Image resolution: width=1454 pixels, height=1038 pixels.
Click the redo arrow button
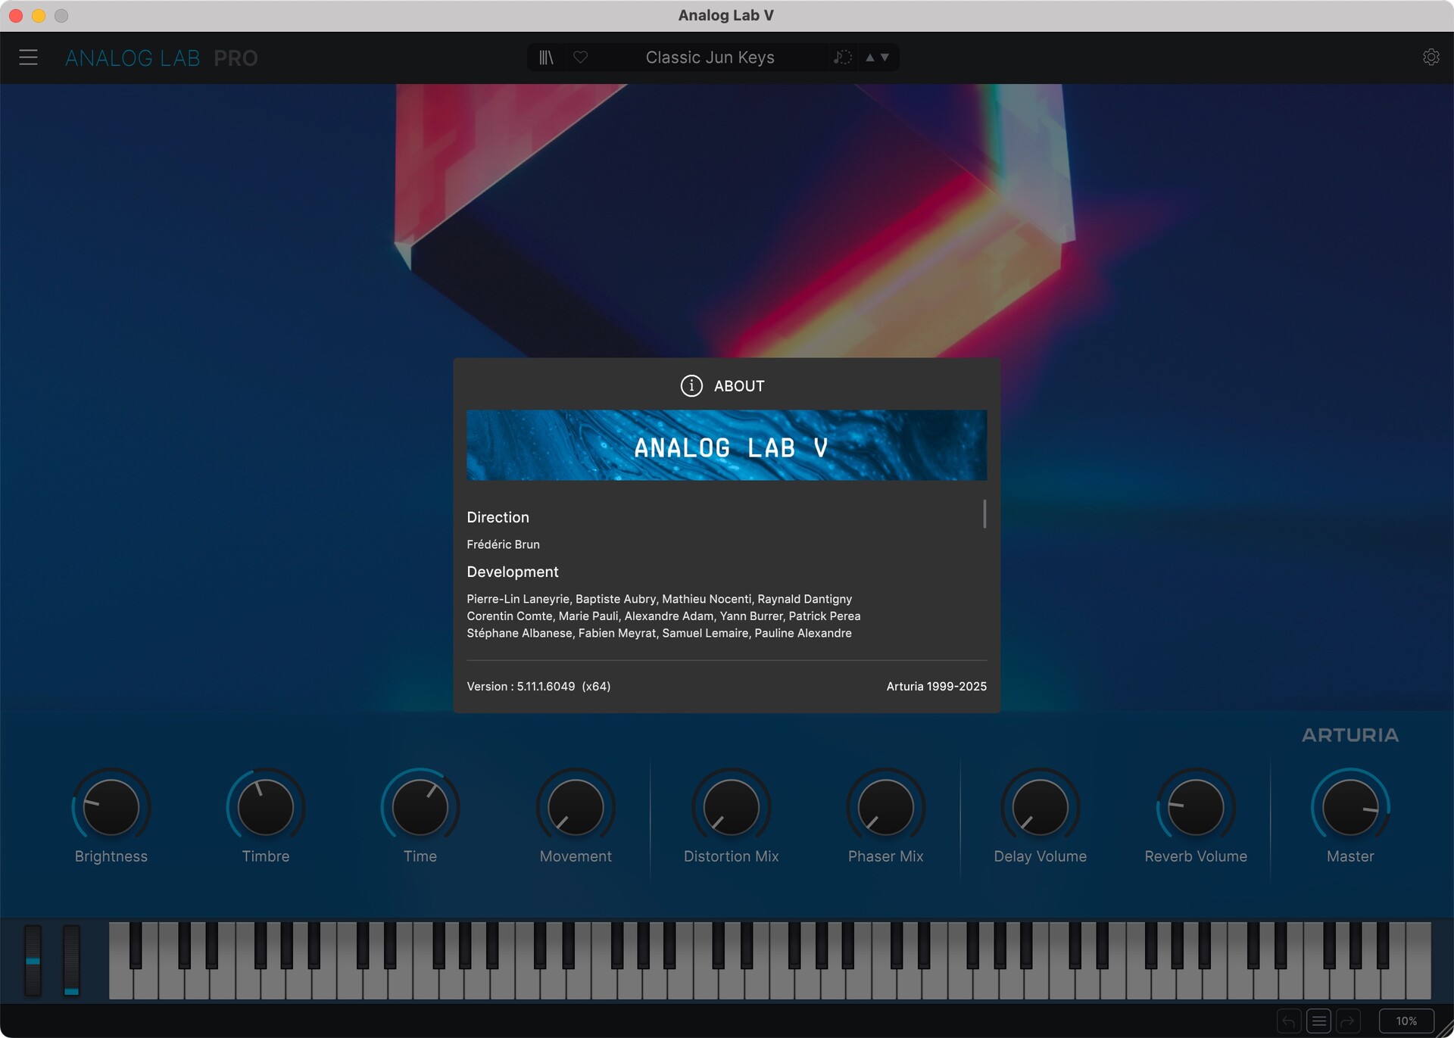click(1348, 1021)
